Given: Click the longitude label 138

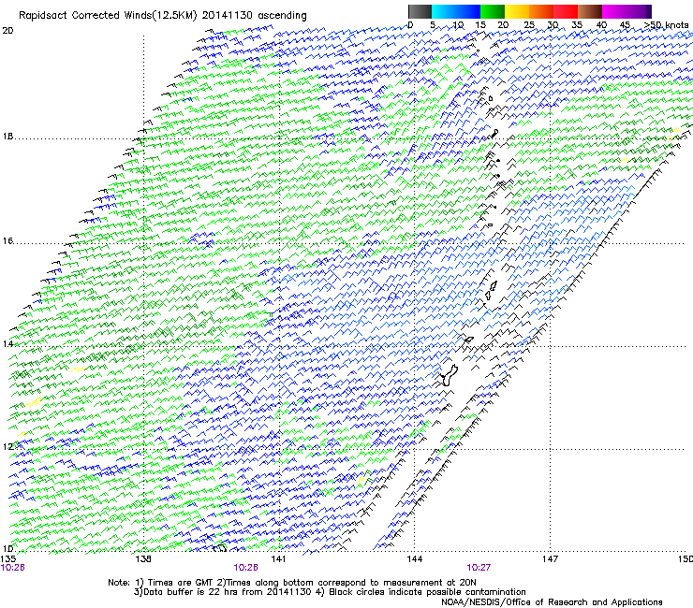Looking at the screenshot, I should (x=143, y=559).
